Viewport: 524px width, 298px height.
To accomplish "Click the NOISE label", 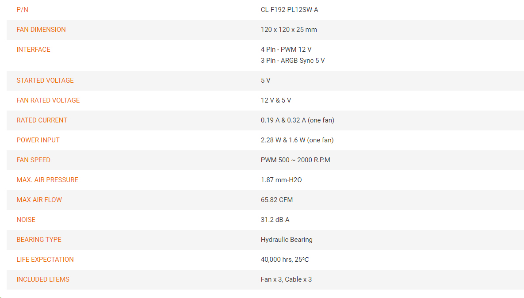I will click(x=26, y=219).
